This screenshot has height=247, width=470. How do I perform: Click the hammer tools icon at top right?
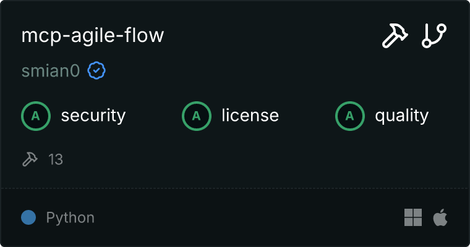(x=395, y=36)
